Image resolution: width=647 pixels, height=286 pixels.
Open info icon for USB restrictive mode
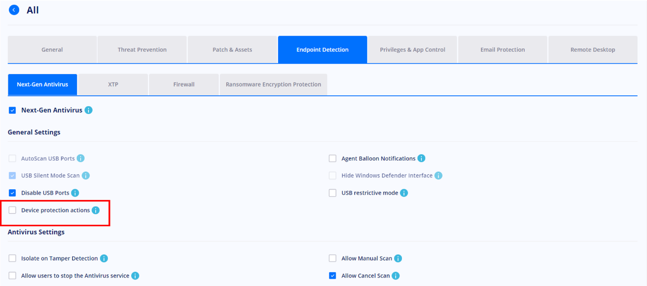(404, 193)
